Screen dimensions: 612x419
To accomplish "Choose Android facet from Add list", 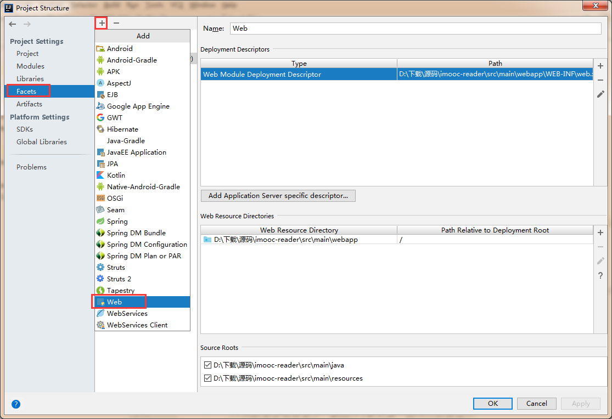I will (x=143, y=48).
